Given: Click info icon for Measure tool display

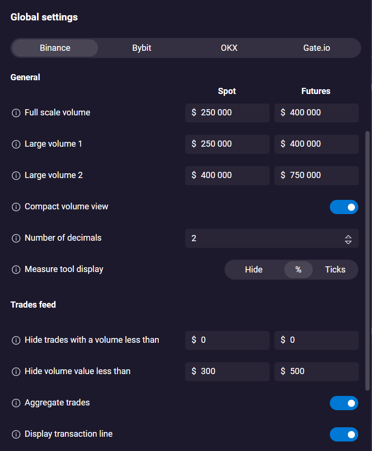Looking at the screenshot, I should pyautogui.click(x=16, y=270).
